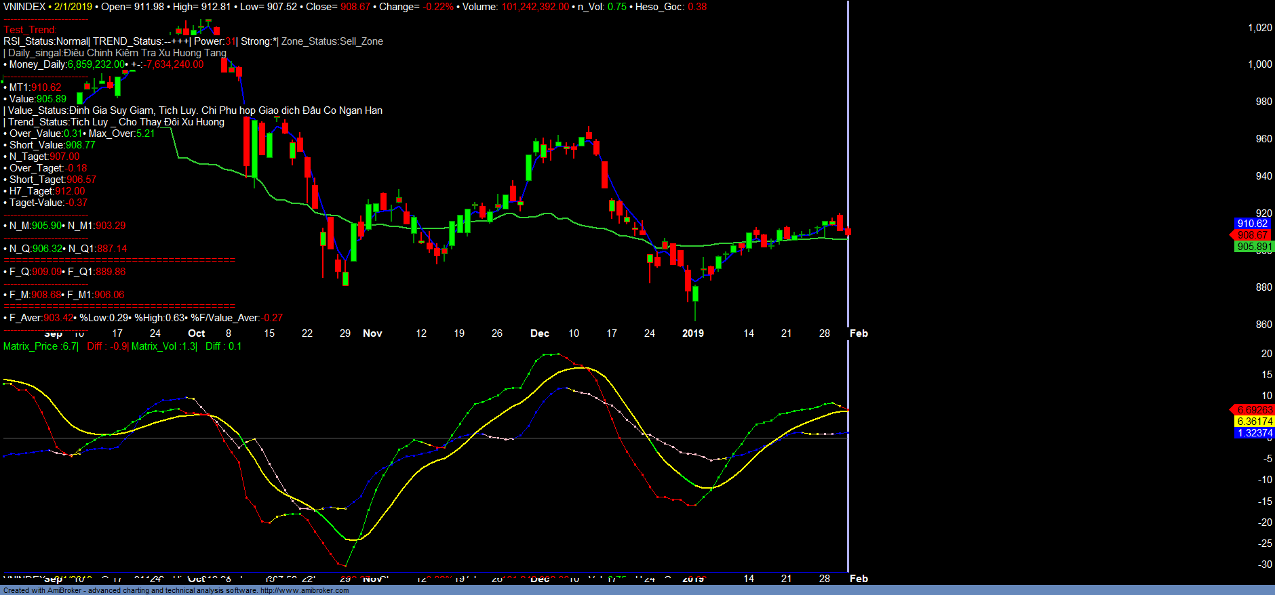The height and width of the screenshot is (595, 1275).
Task: Click the blue 1.32374 indicator tag
Action: [x=1254, y=433]
